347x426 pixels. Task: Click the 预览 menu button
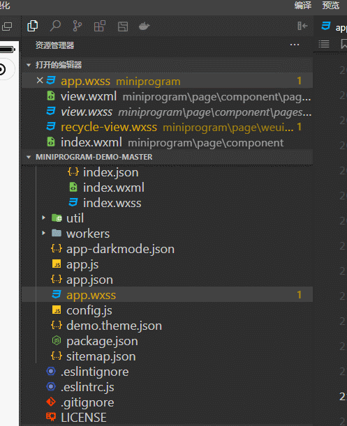click(331, 5)
